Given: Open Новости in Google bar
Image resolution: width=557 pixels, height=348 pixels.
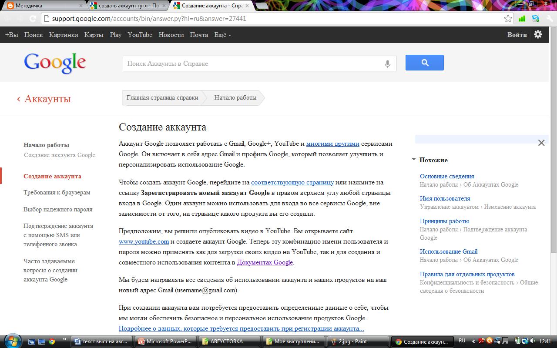Looking at the screenshot, I should pos(171,35).
